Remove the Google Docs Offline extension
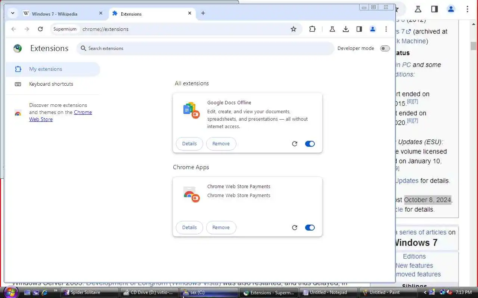478x298 pixels. coord(221,144)
